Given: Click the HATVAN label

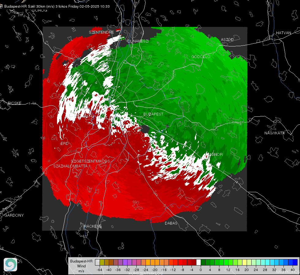Looking at the screenshot, I should 283,33.
